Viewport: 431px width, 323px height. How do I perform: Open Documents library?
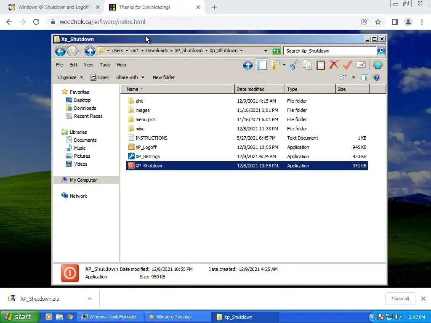[x=85, y=140]
